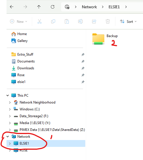This screenshot has height=160, width=143.
Task: Select the Backup shared folder icon
Action: click(98, 39)
